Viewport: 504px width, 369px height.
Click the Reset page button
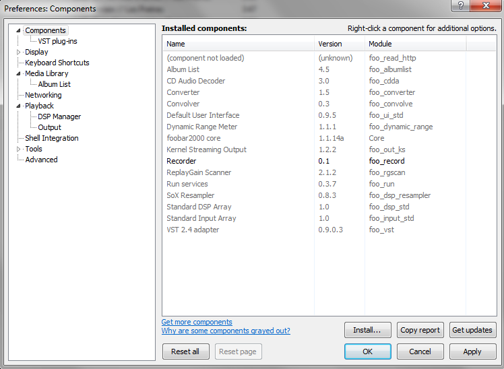[x=238, y=351]
